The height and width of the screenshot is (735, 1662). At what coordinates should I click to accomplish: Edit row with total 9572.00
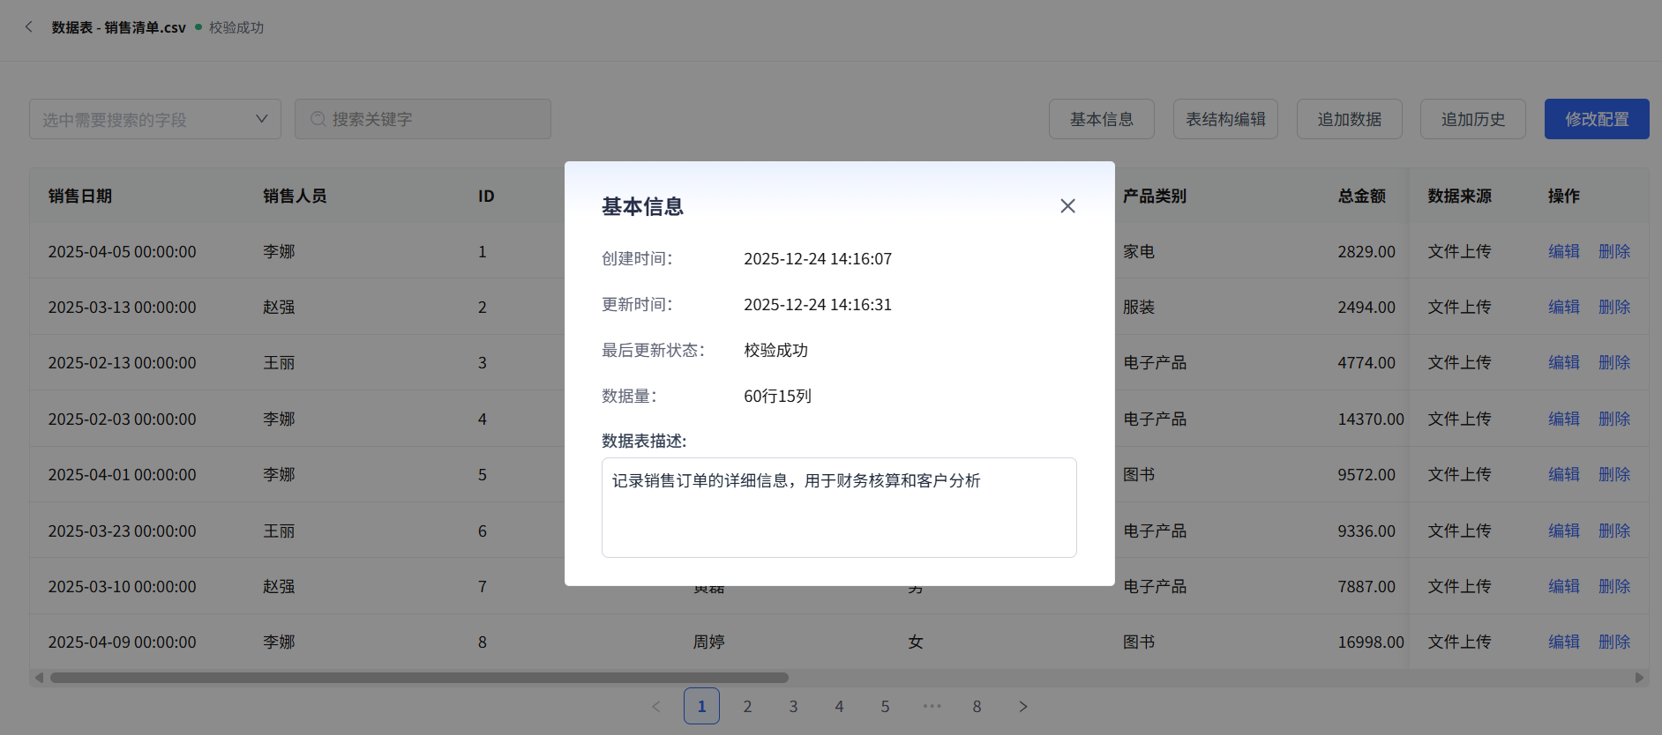pyautogui.click(x=1564, y=474)
